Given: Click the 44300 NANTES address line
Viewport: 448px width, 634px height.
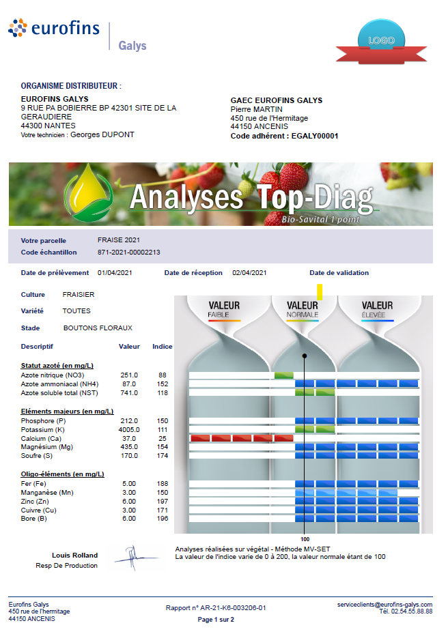Looking at the screenshot, I should [x=48, y=126].
